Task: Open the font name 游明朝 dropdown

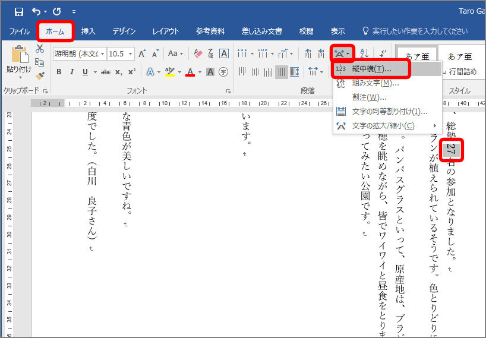Action: [102, 54]
